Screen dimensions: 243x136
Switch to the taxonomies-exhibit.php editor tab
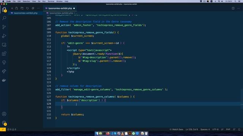pos(60,8)
